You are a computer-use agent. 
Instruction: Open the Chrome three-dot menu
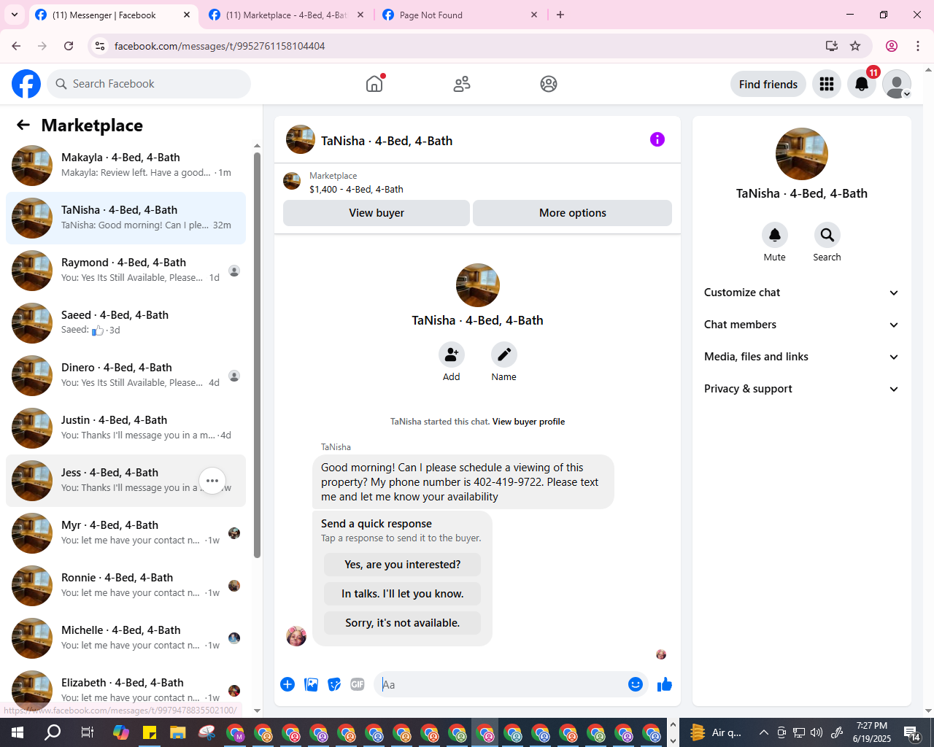918,46
